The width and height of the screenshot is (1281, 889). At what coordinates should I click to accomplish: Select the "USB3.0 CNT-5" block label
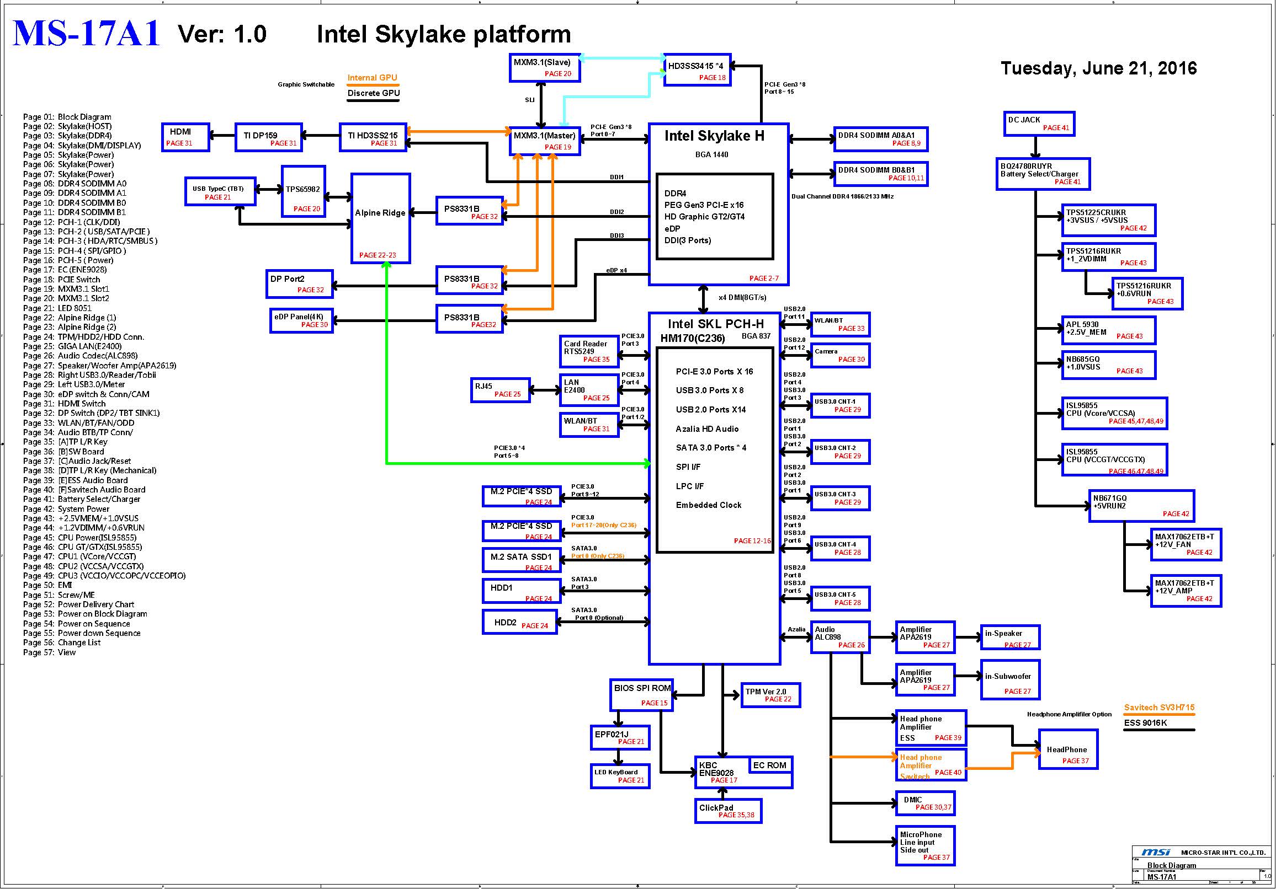pos(834,595)
